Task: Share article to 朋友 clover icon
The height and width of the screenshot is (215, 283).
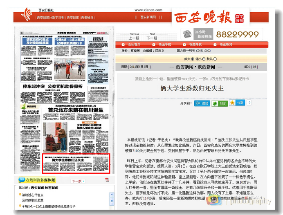Action: pos(219,103)
